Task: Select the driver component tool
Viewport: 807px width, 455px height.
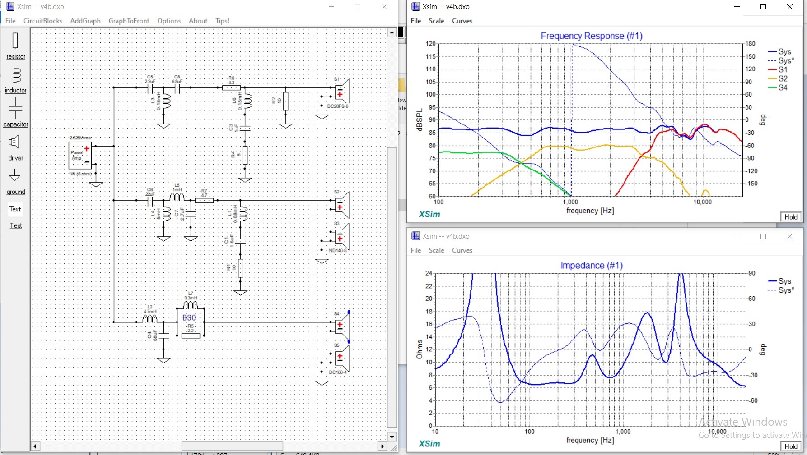Action: click(x=15, y=147)
